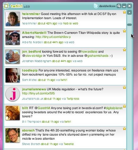Click 'about 42m ago via mobile web'
The width and height of the screenshot is (138, 150).
[58, 23]
